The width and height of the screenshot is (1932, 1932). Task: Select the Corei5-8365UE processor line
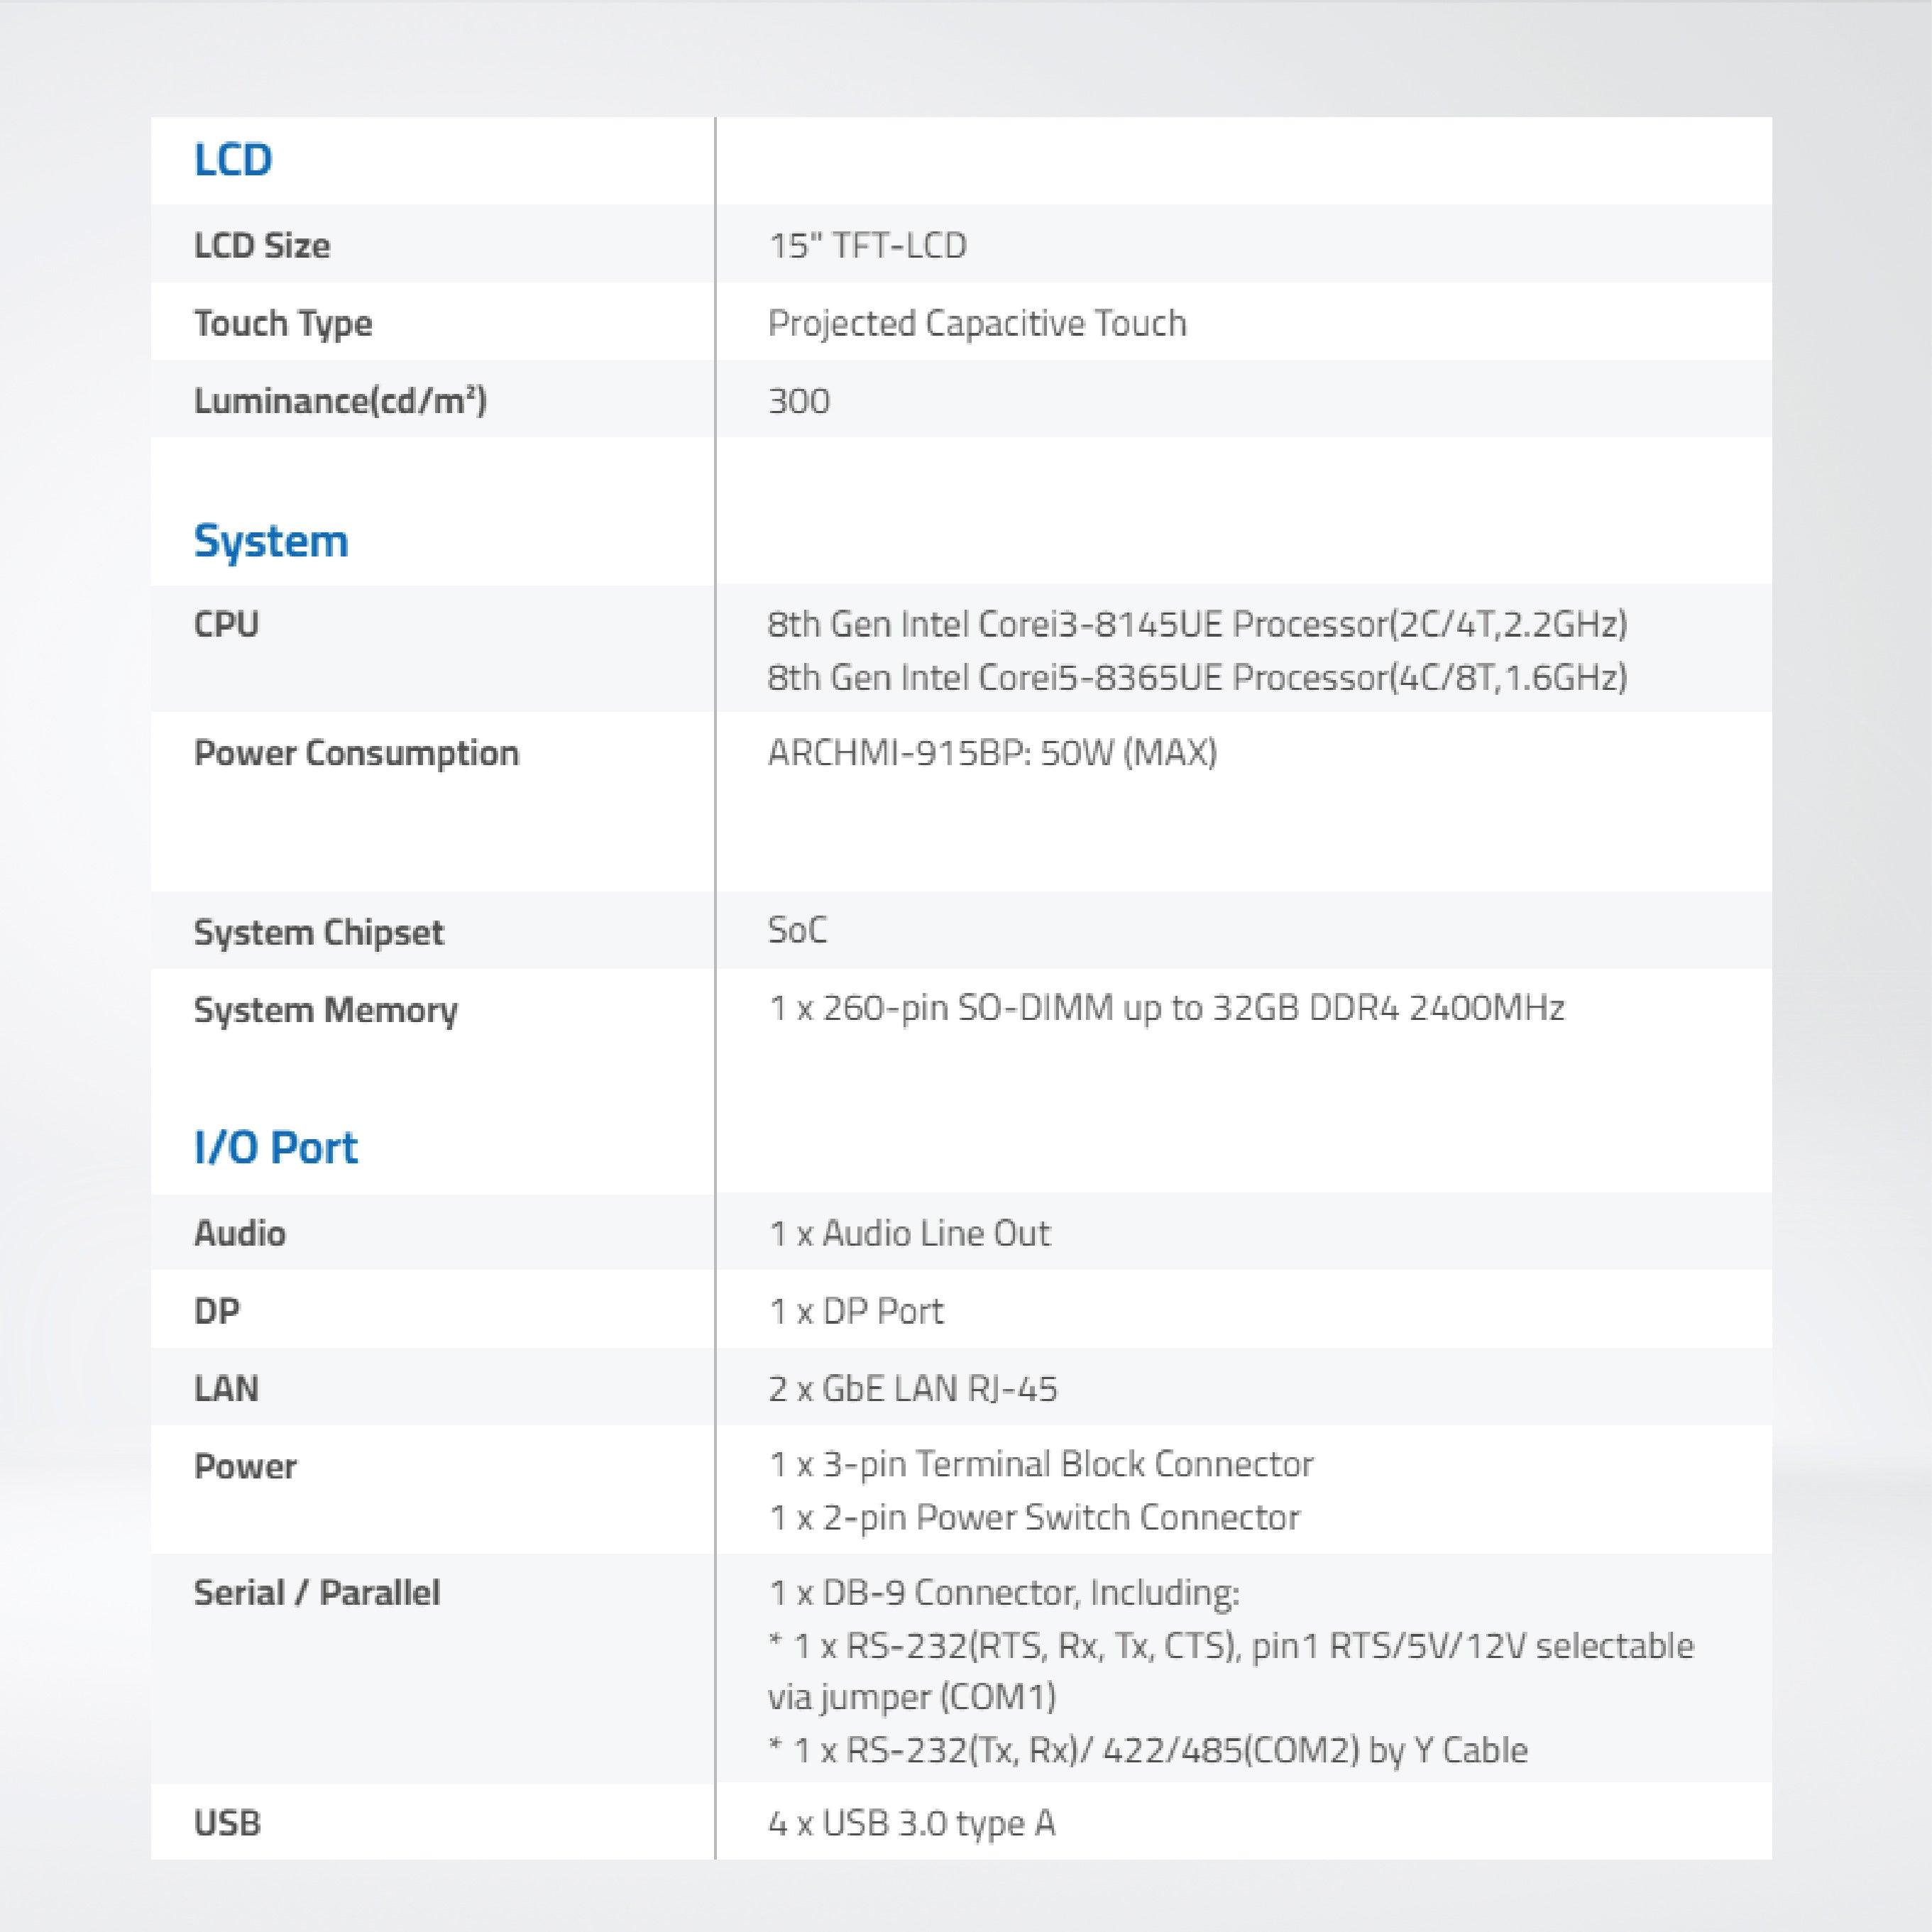[1197, 677]
